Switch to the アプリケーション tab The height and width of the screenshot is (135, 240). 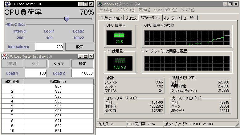click(x=111, y=18)
